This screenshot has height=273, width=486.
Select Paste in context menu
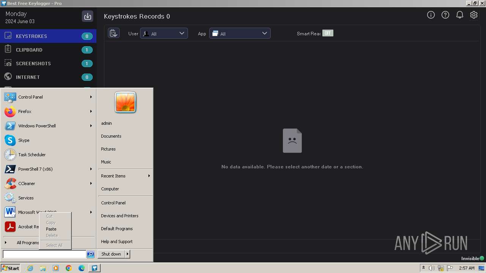pos(55,229)
